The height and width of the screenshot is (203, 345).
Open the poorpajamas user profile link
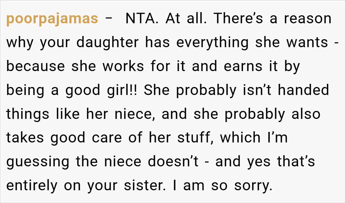tap(52, 19)
